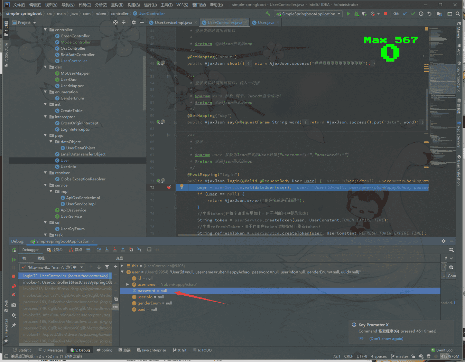This screenshot has width=465, height=362.
Task: Switch to the UserServiceImpl.java editor tab
Action: (173, 23)
